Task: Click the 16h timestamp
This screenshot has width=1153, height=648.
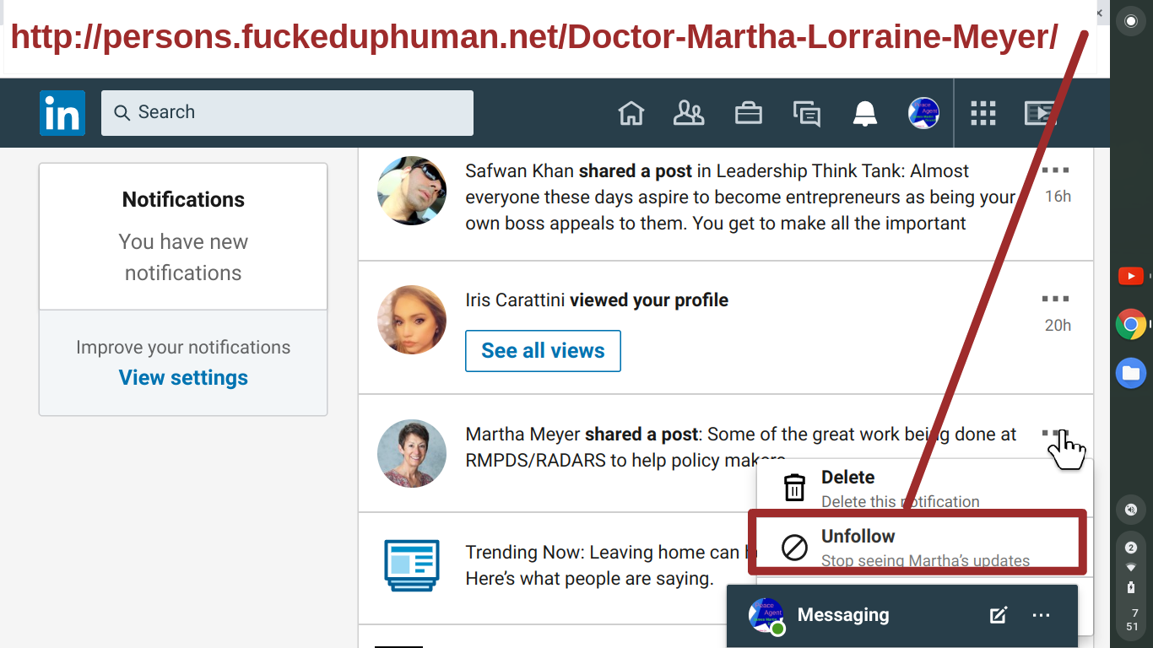Action: click(1058, 197)
